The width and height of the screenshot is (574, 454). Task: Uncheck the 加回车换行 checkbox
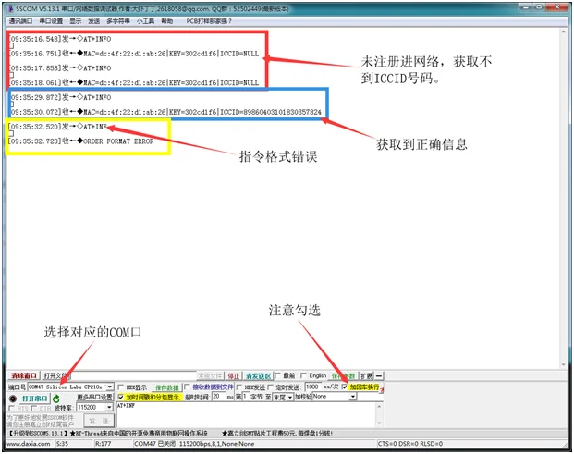[x=345, y=387]
